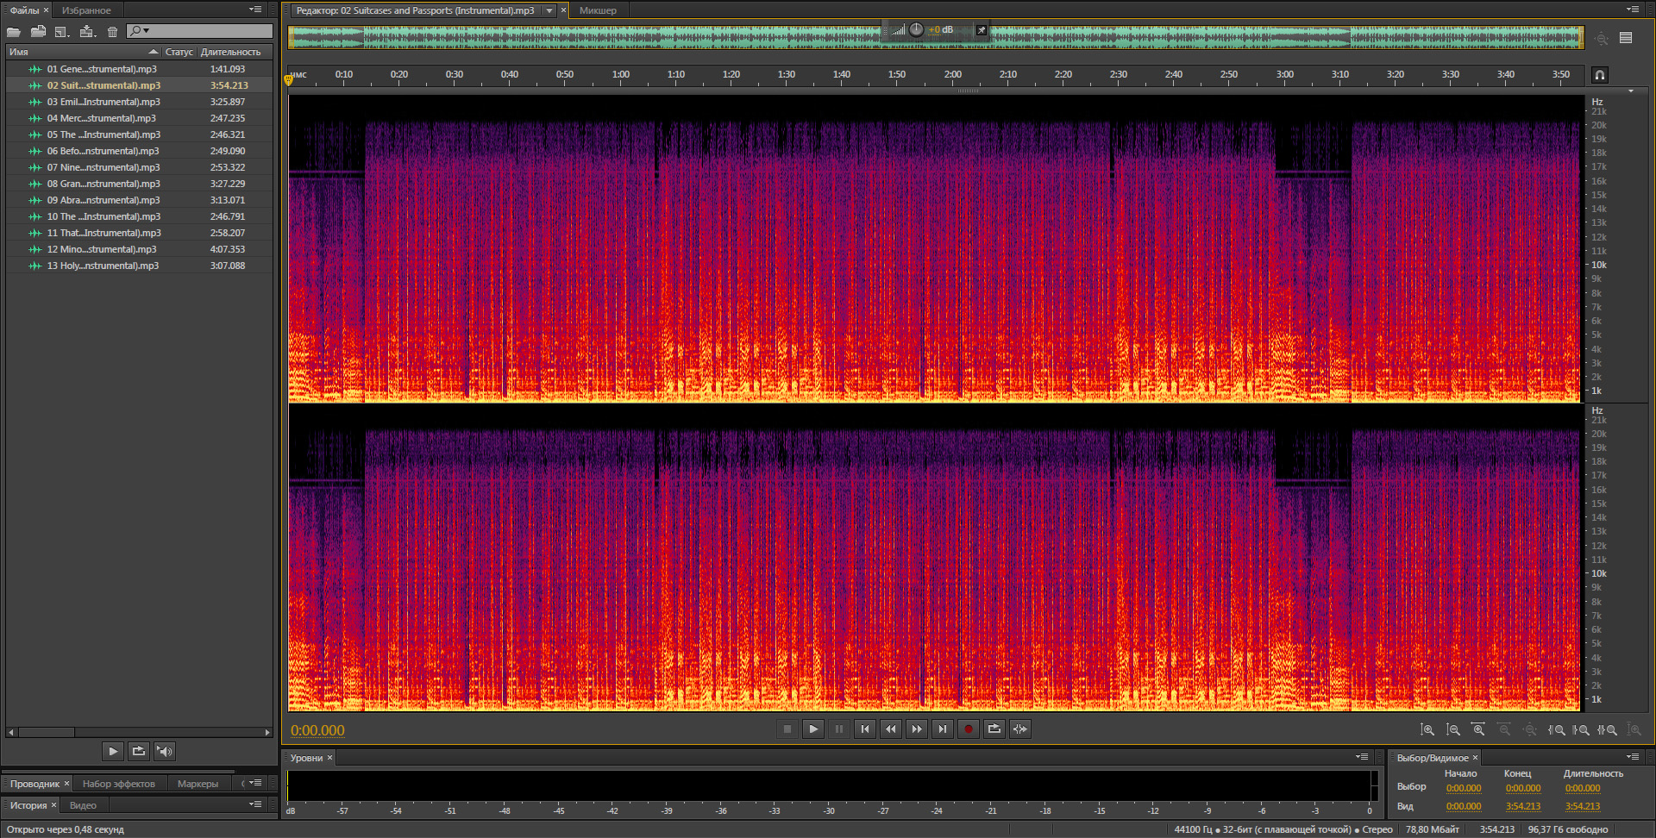Image resolution: width=1656 pixels, height=838 pixels.
Task: Open the Media Browser panel options menu
Action: click(255, 783)
